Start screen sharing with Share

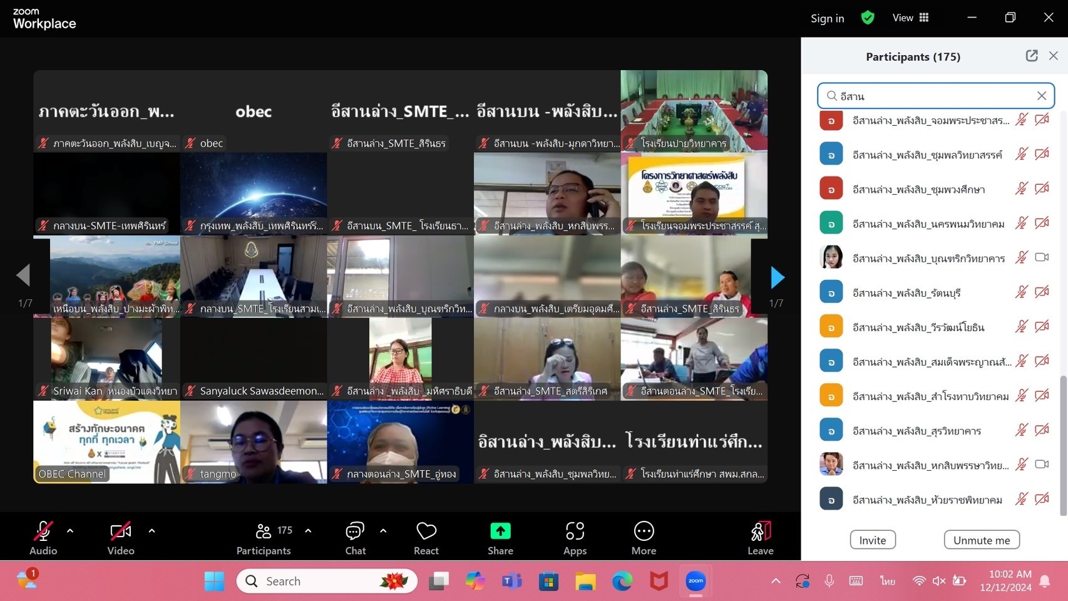coord(500,538)
